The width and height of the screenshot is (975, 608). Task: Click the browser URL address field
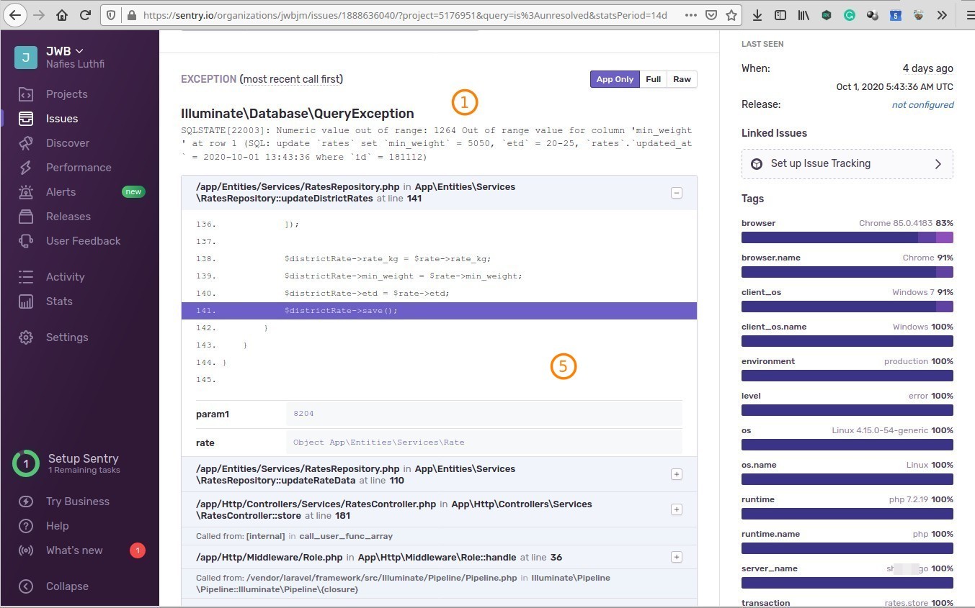click(404, 15)
